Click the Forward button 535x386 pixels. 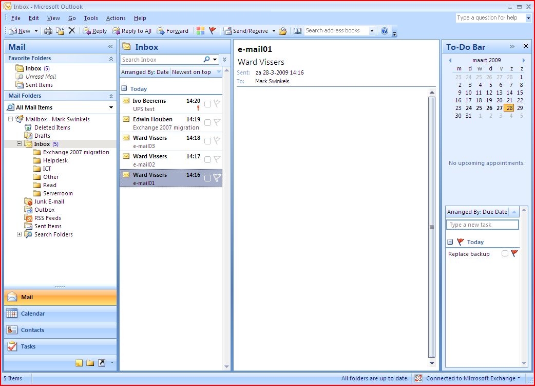point(173,30)
